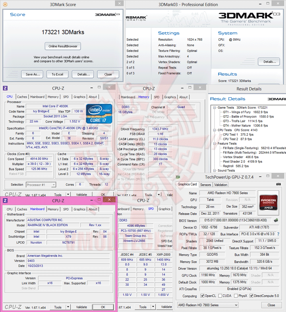Toggle the PhysX checkbox in GPU-Z
The width and height of the screenshot is (286, 312).
tap(236, 296)
